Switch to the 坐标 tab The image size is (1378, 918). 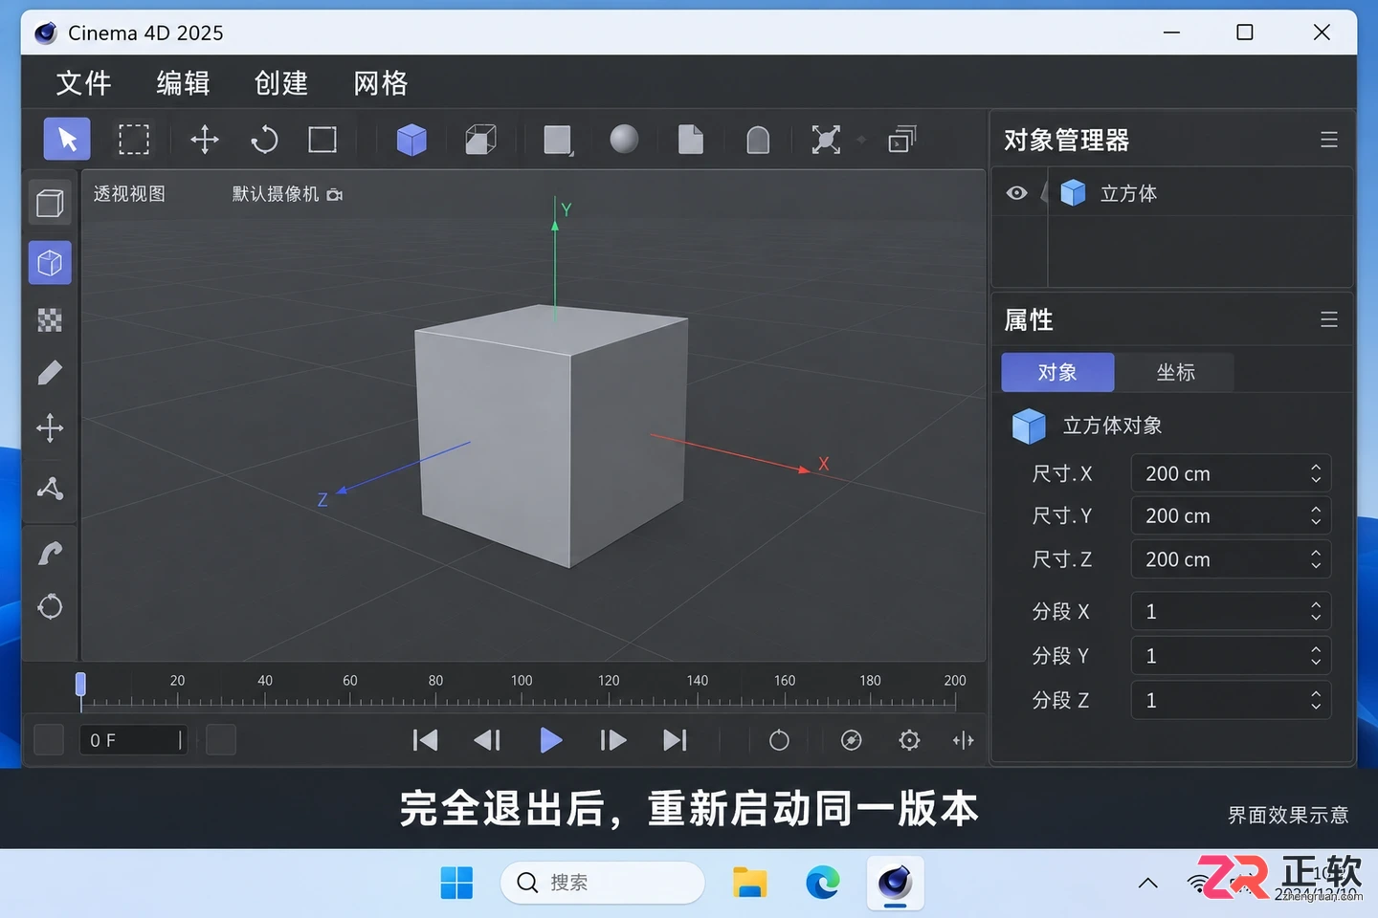(1176, 372)
